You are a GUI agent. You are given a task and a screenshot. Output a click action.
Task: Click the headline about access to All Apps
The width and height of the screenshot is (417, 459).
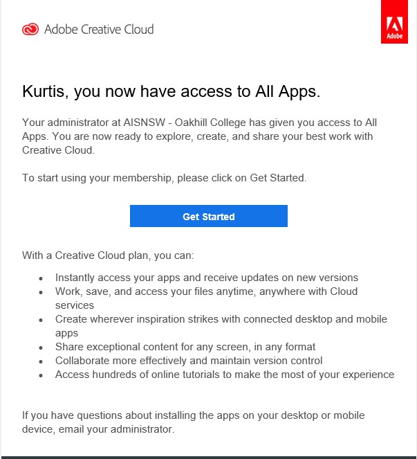[171, 91]
